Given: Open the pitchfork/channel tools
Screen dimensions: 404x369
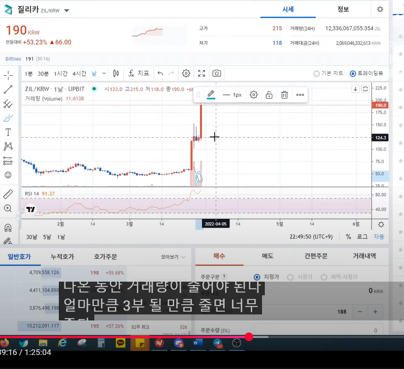Looking at the screenshot, I should coord(8,104).
